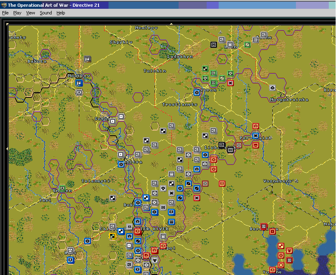Click the left edge map scroll arrow
Viewport: 336px width, 275px height.
pos(8,148)
